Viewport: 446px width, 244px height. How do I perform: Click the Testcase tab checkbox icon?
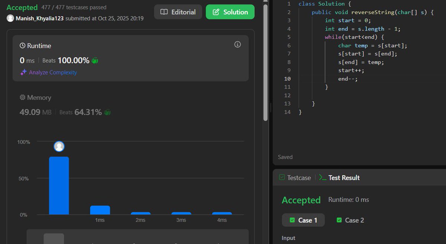[x=282, y=178]
